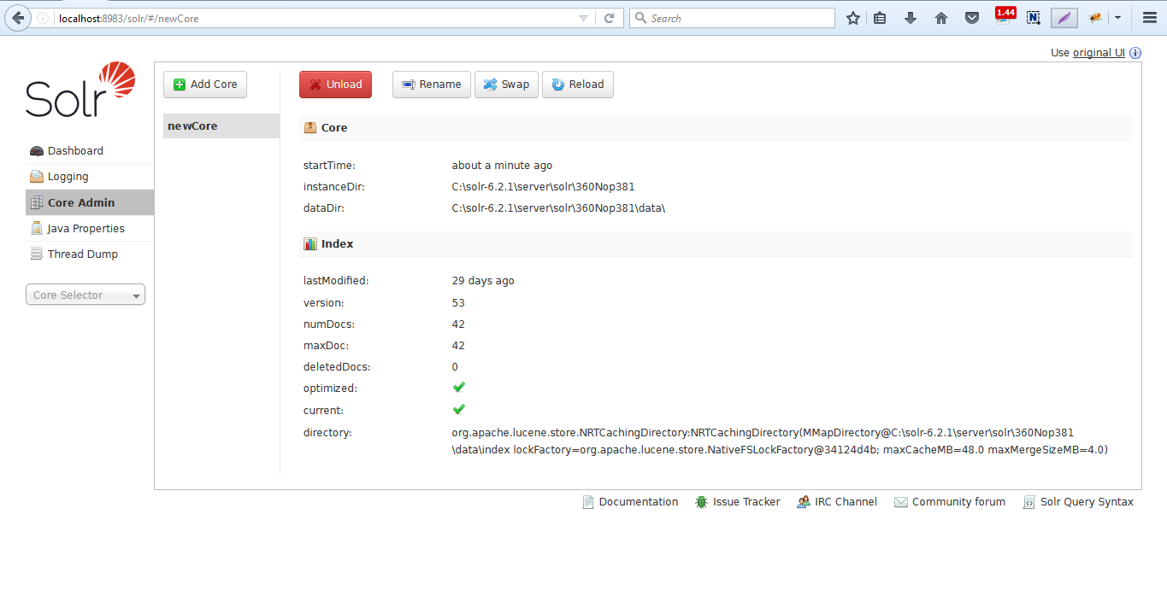This screenshot has width=1167, height=596.
Task: Open the Downloads arrow icon
Action: [911, 18]
